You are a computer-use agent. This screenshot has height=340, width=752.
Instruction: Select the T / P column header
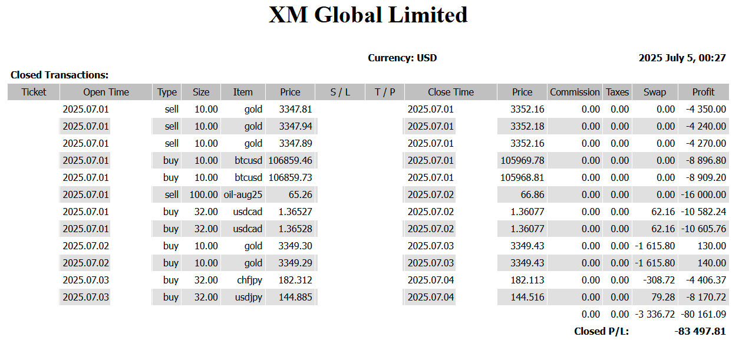tap(385, 92)
